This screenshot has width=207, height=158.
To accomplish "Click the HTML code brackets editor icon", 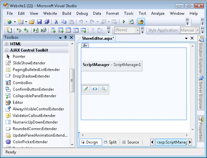I will [95, 89].
